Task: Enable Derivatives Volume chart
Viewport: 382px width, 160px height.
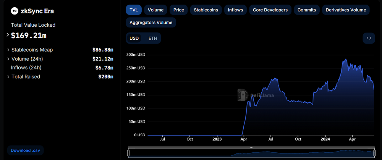Action: pyautogui.click(x=346, y=10)
